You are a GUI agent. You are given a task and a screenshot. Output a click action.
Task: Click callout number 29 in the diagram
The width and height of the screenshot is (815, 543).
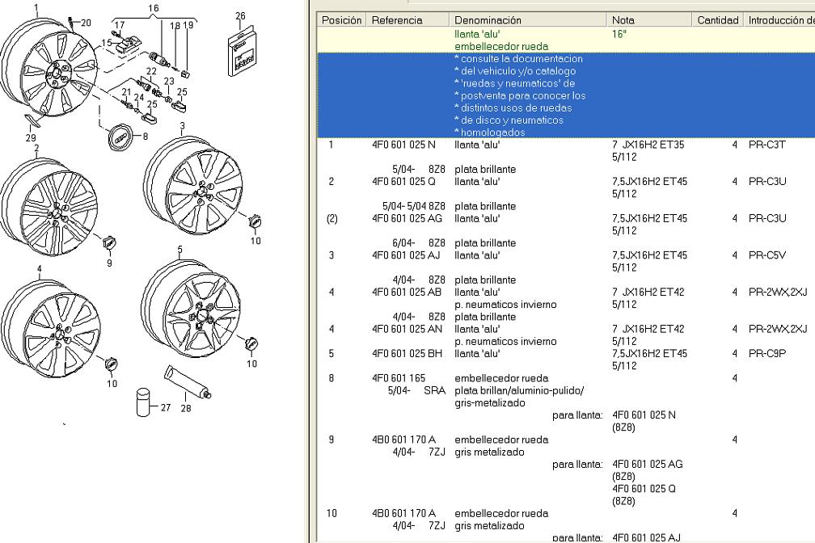[31, 137]
